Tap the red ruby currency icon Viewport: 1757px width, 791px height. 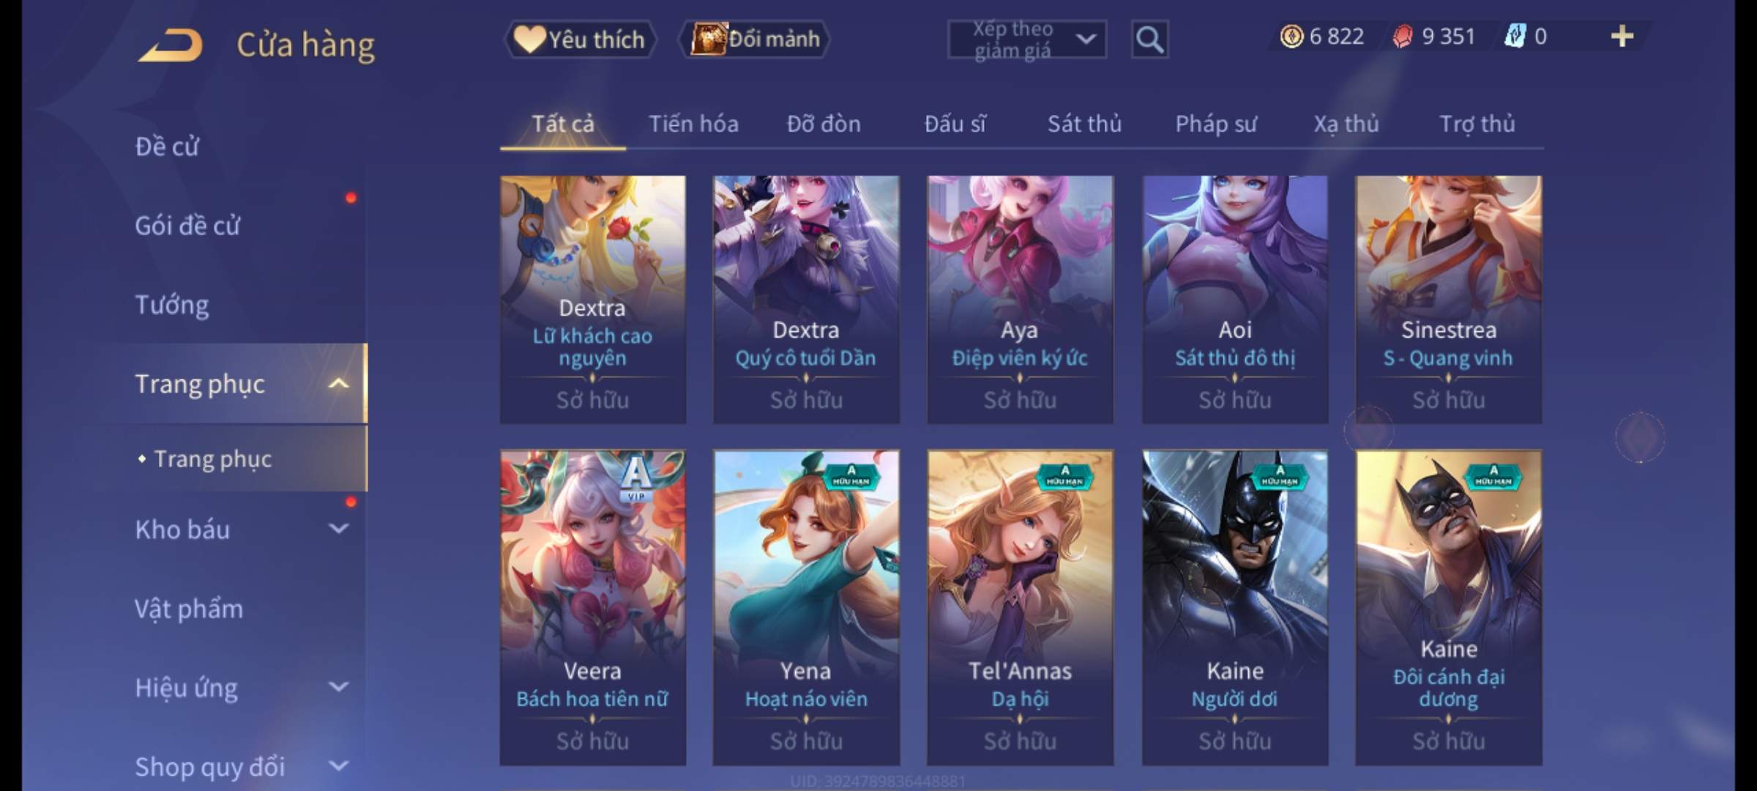[1402, 36]
